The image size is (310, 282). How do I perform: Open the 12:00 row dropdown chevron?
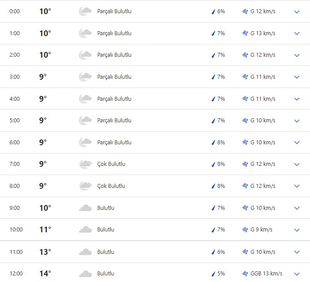pos(297,274)
